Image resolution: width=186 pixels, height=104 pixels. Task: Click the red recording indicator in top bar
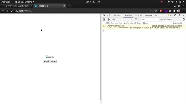click(162, 2)
